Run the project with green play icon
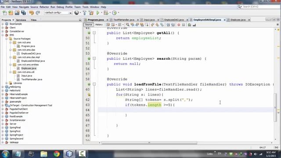The height and width of the screenshot is (158, 281). coord(97,13)
